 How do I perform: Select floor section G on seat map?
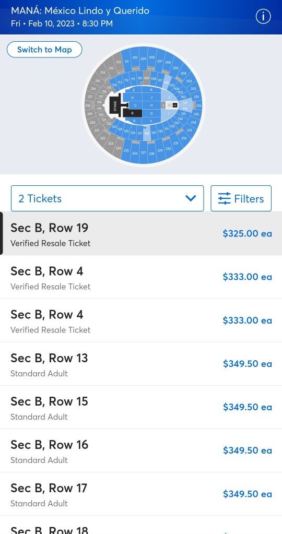[x=151, y=113]
